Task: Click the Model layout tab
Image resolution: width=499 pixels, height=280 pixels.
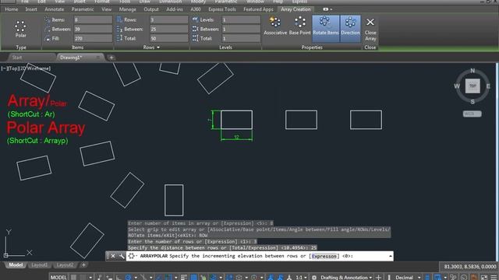Action: [x=16, y=264]
